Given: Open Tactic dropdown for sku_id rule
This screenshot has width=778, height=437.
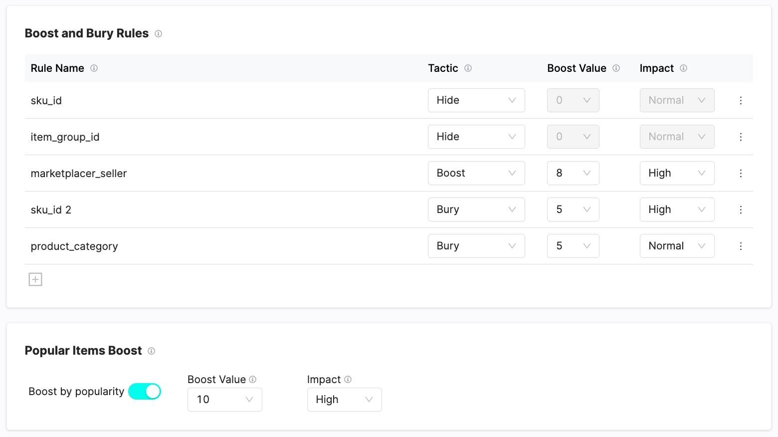Looking at the screenshot, I should pos(476,100).
